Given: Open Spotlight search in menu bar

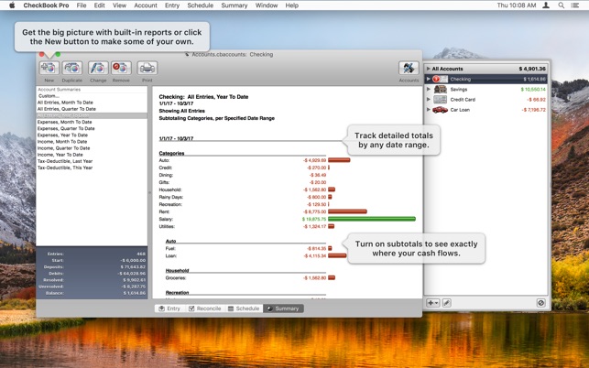Looking at the screenshot, I should (x=562, y=5).
